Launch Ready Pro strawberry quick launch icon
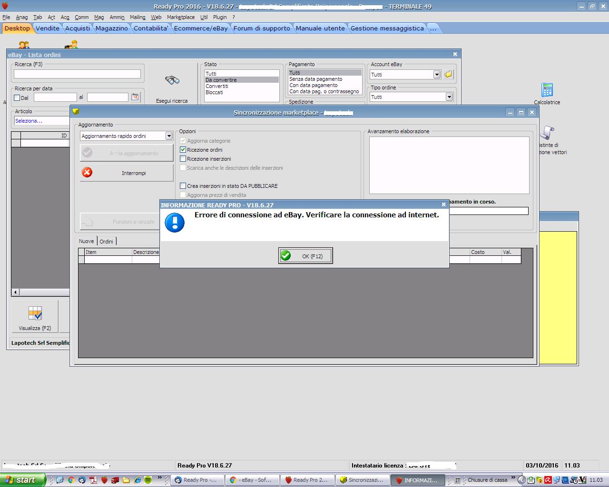Viewport: 609px width, 487px height. click(x=104, y=480)
